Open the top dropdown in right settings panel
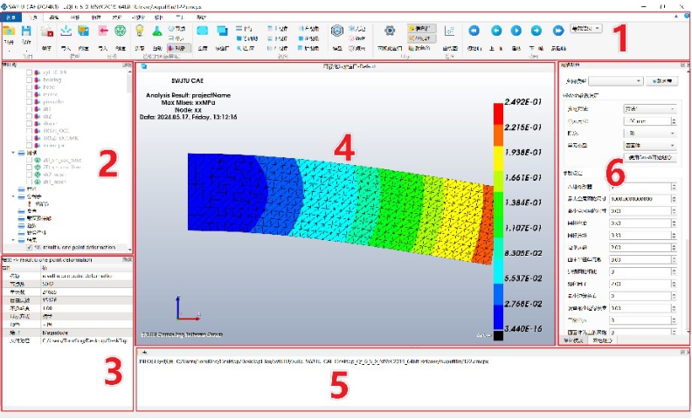Viewport: 692px width, 419px height. click(616, 81)
